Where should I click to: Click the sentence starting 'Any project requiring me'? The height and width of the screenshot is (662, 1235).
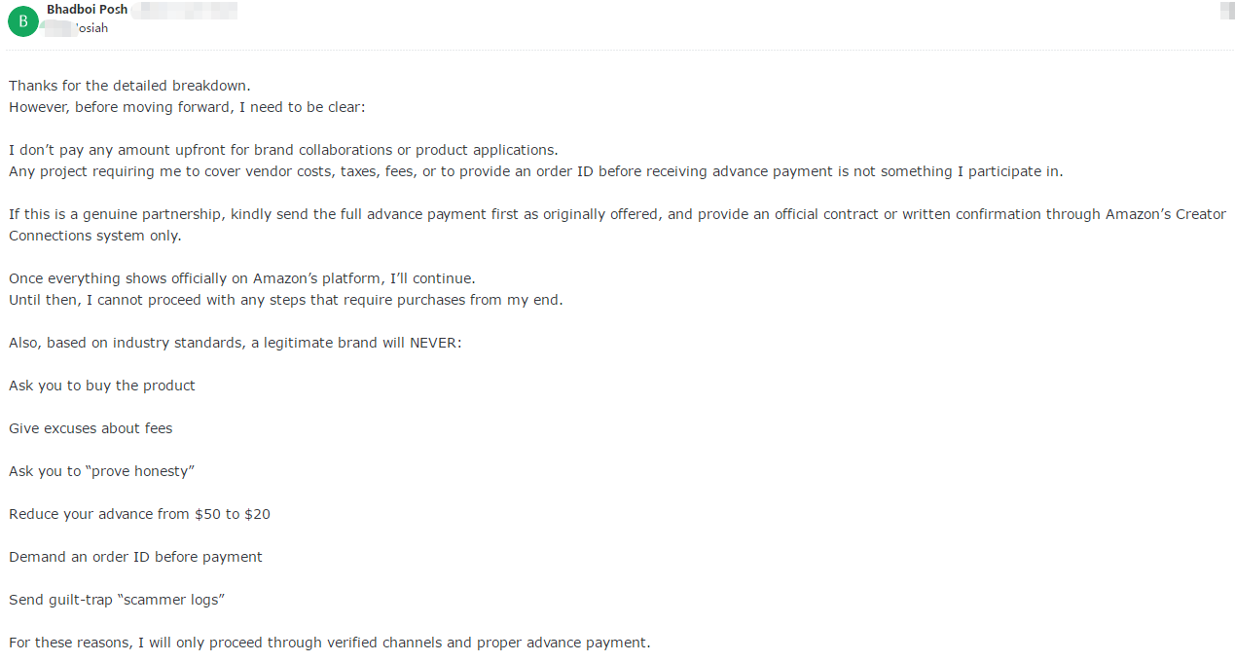pos(535,171)
